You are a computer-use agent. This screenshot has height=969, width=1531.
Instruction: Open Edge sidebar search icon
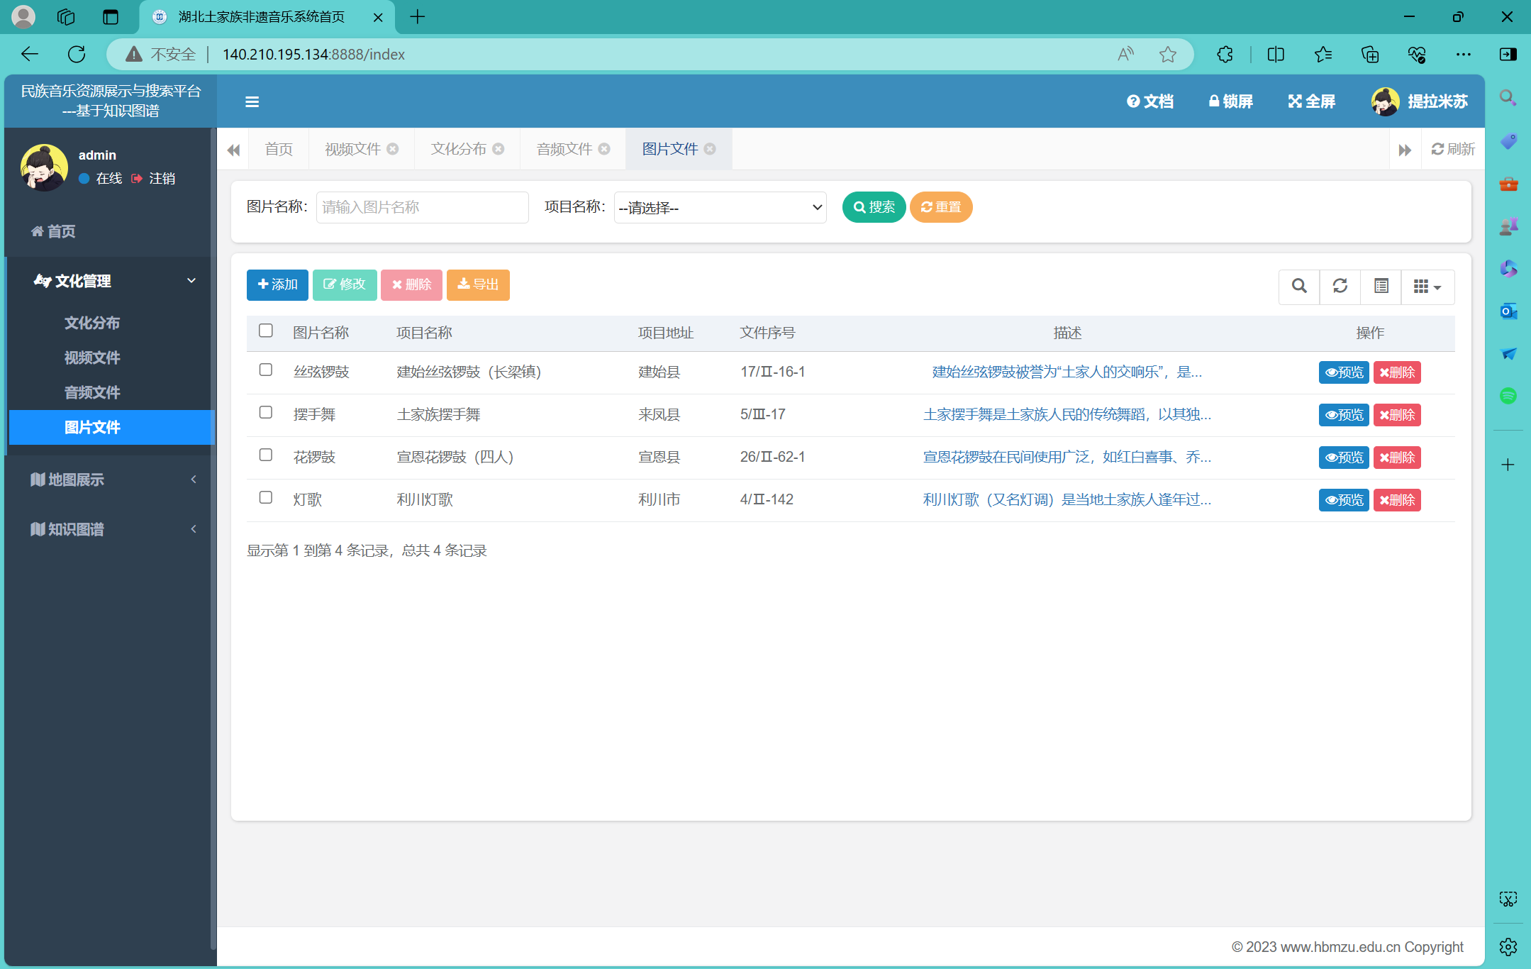[x=1508, y=98]
